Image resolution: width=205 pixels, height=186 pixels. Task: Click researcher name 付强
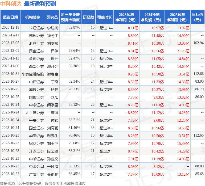coord(55,120)
